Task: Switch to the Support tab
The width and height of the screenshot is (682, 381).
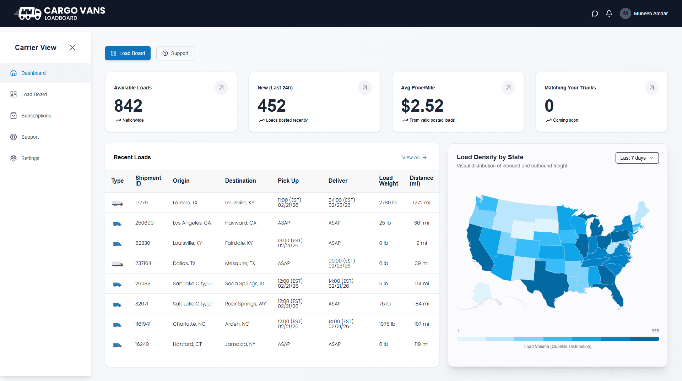Action: 175,53
